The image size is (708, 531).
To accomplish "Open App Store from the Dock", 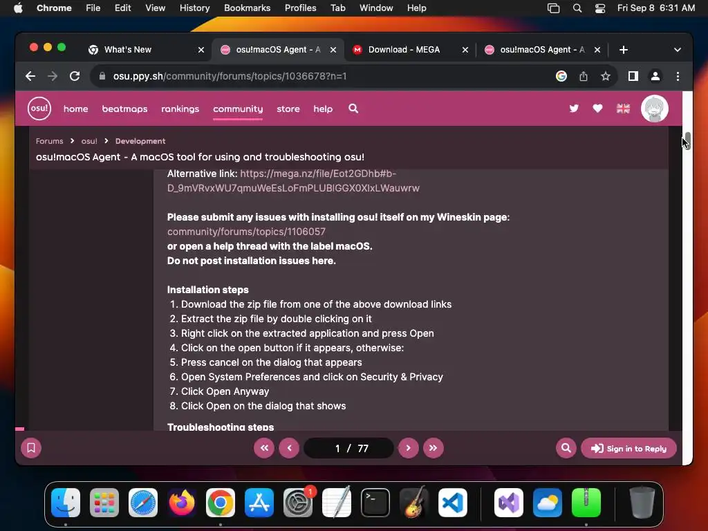I will click(259, 503).
